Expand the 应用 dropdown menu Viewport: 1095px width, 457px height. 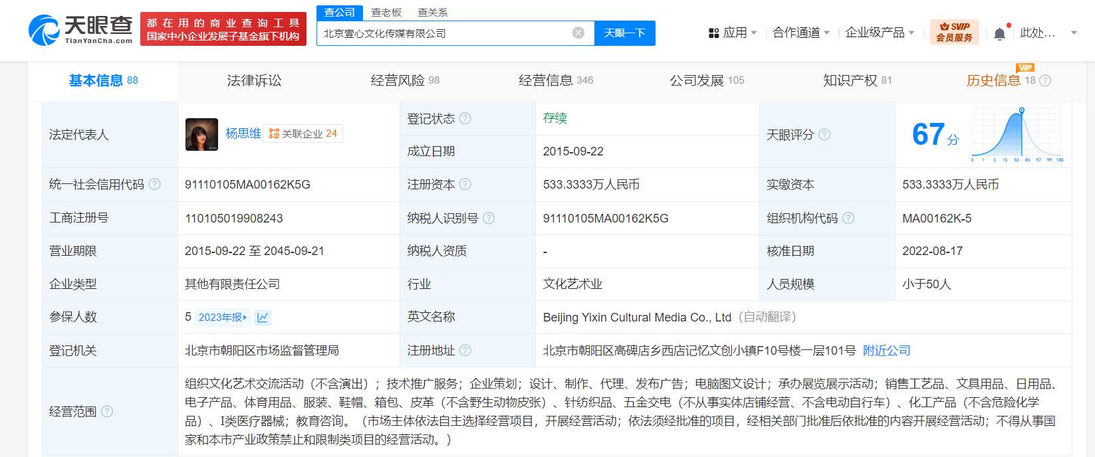click(733, 33)
